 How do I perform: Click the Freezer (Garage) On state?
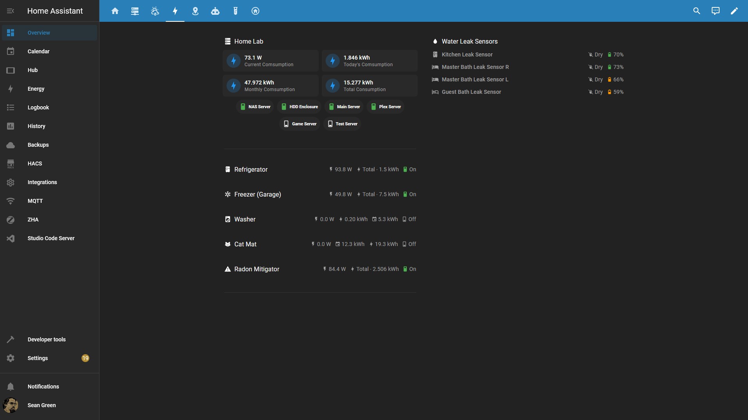pos(409,194)
